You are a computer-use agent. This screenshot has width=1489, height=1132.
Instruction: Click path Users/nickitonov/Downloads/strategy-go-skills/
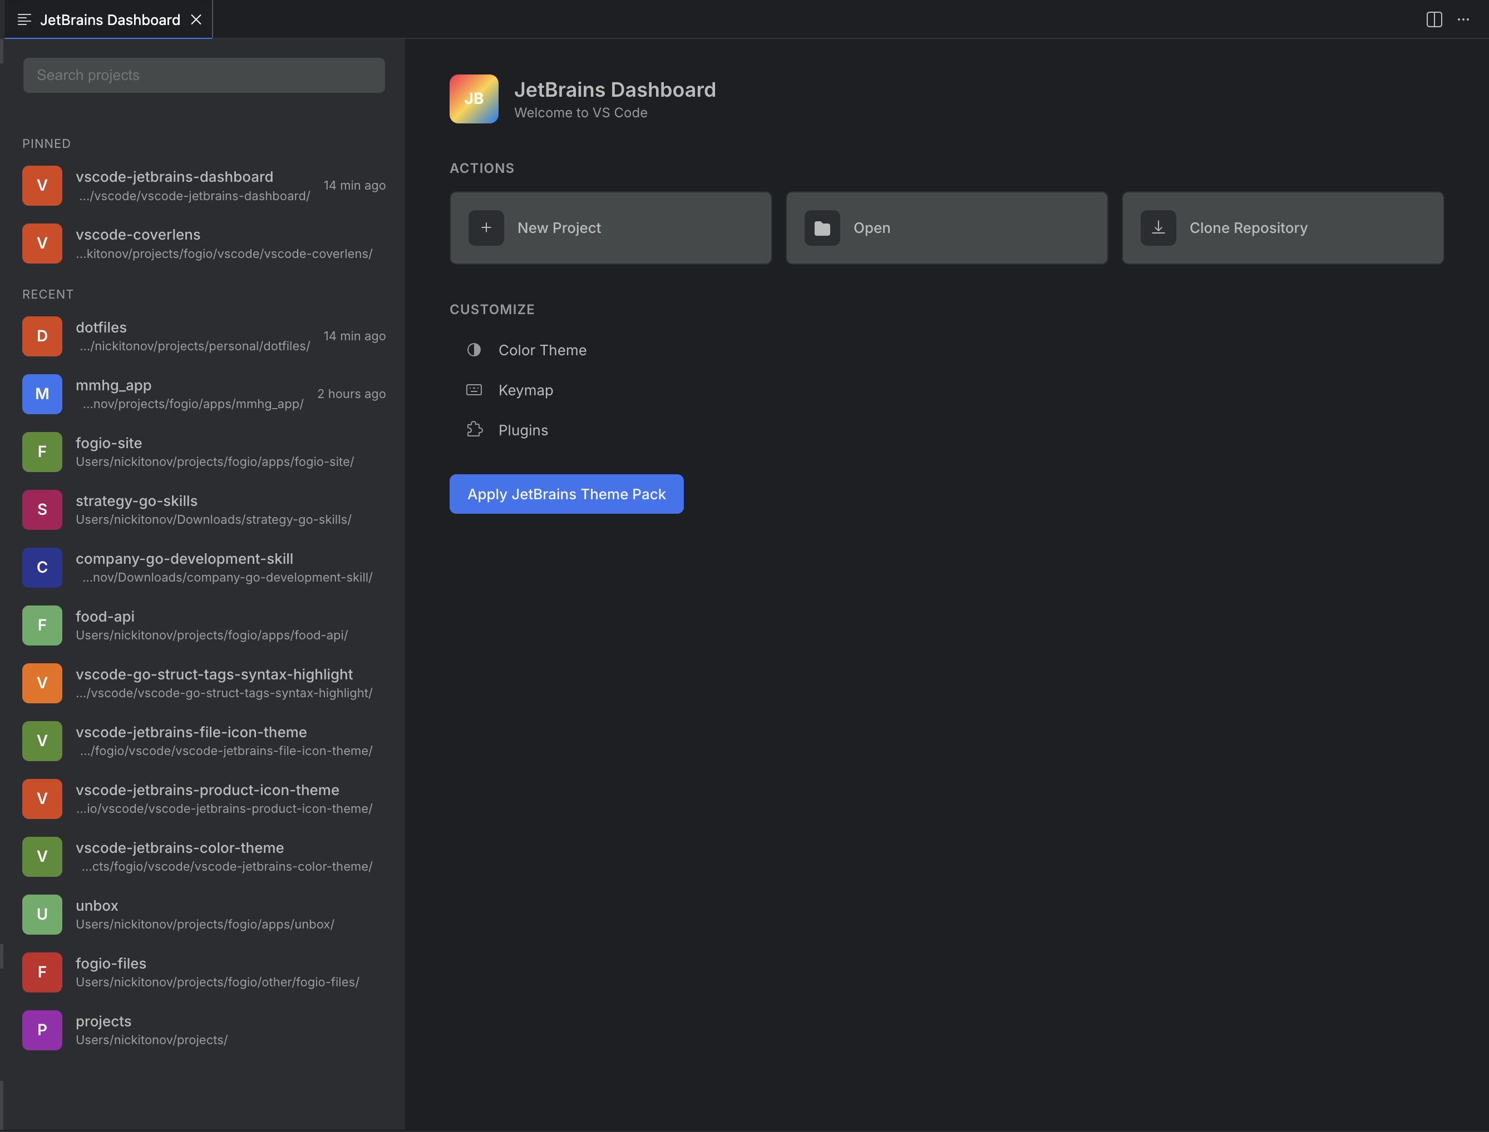214,520
